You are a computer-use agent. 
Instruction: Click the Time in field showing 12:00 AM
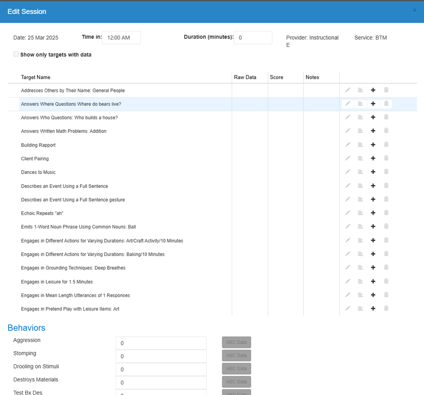[x=121, y=37]
